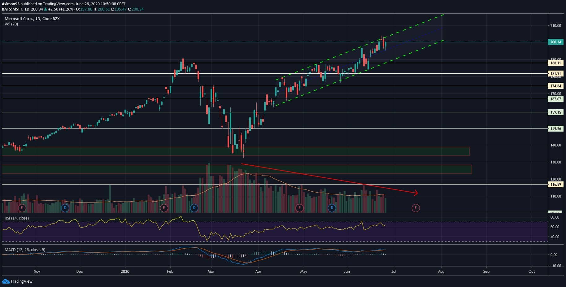Click the 116.89 horizontal level price label
The height and width of the screenshot is (287, 566).
click(x=556, y=185)
